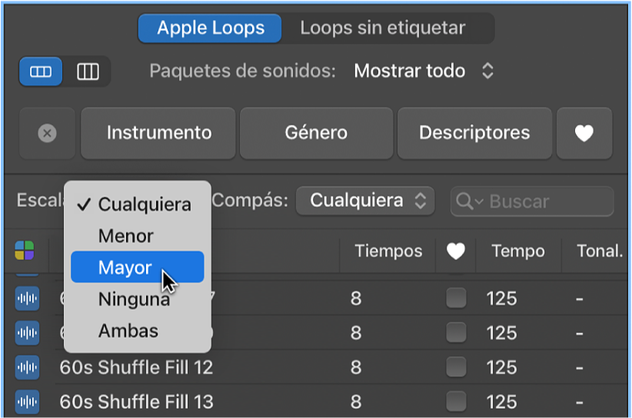Switch to column view layout icon
Image resolution: width=632 pixels, height=418 pixels.
click(88, 72)
